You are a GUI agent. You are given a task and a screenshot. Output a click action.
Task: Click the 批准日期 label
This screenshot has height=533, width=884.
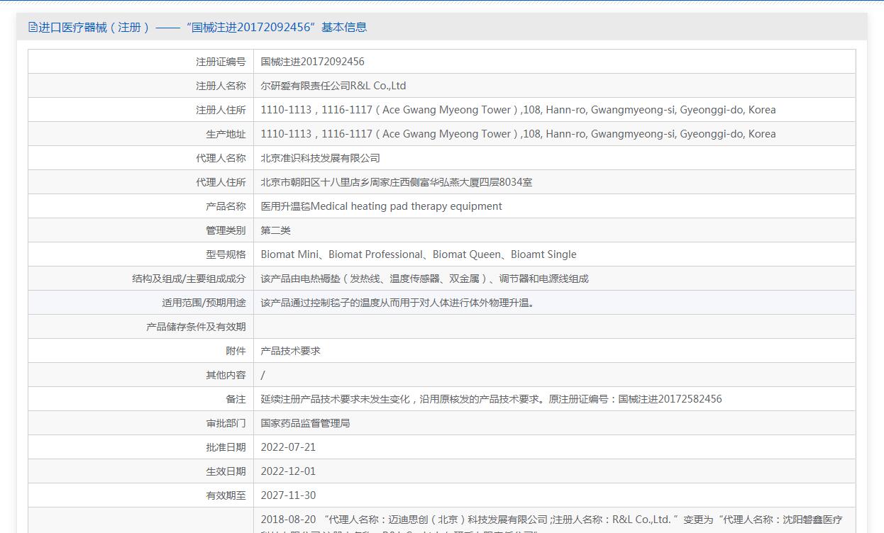[x=226, y=447]
